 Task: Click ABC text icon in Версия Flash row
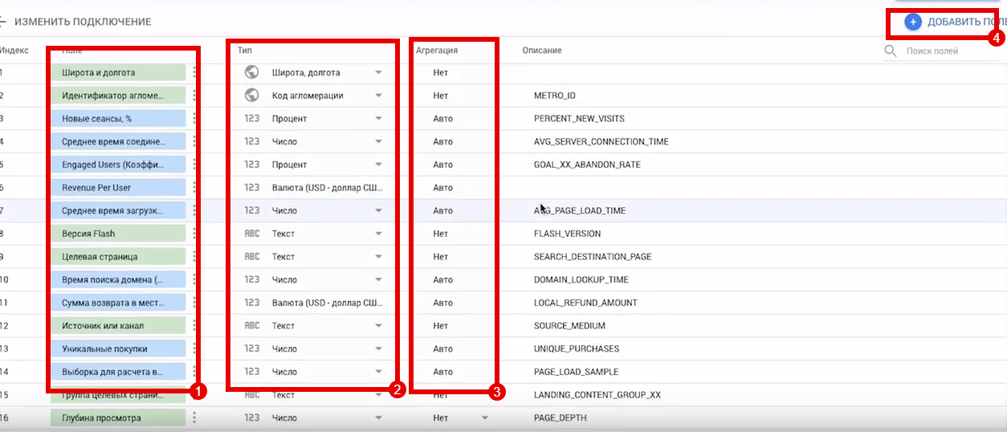point(252,234)
